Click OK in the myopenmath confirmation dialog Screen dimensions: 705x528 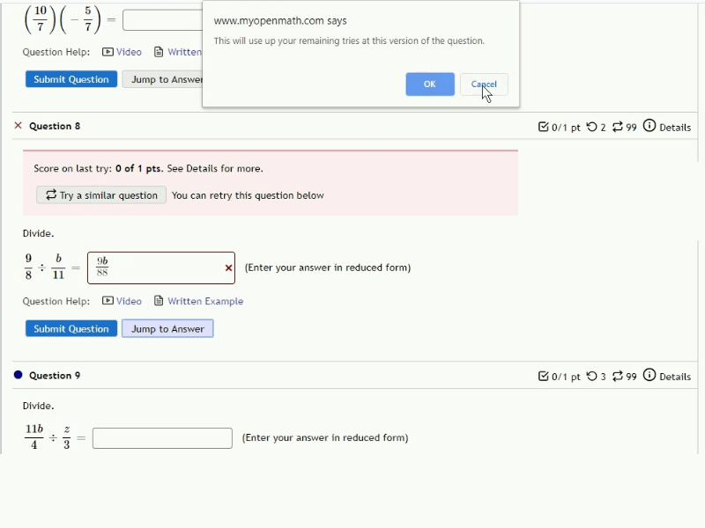click(x=429, y=84)
